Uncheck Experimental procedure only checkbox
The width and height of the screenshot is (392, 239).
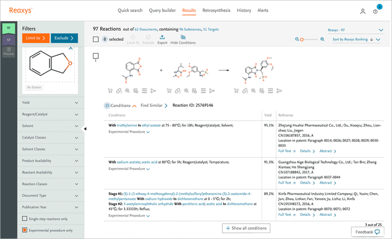point(25,231)
